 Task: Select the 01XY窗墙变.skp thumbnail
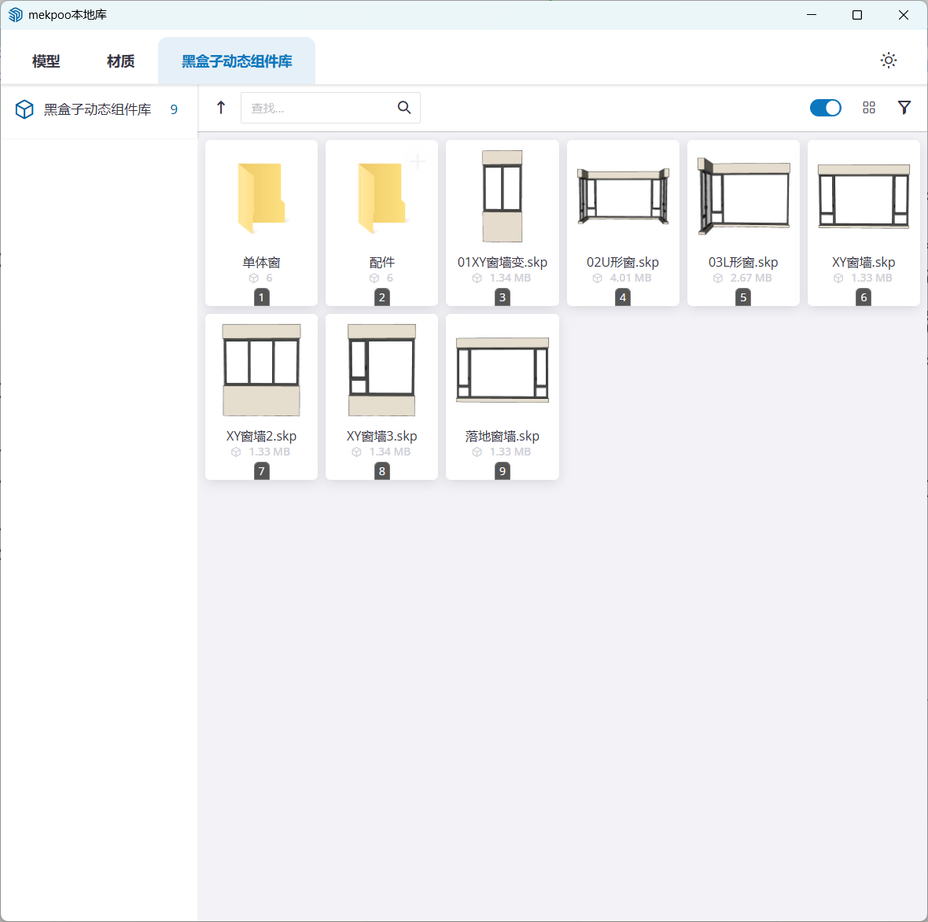point(502,197)
